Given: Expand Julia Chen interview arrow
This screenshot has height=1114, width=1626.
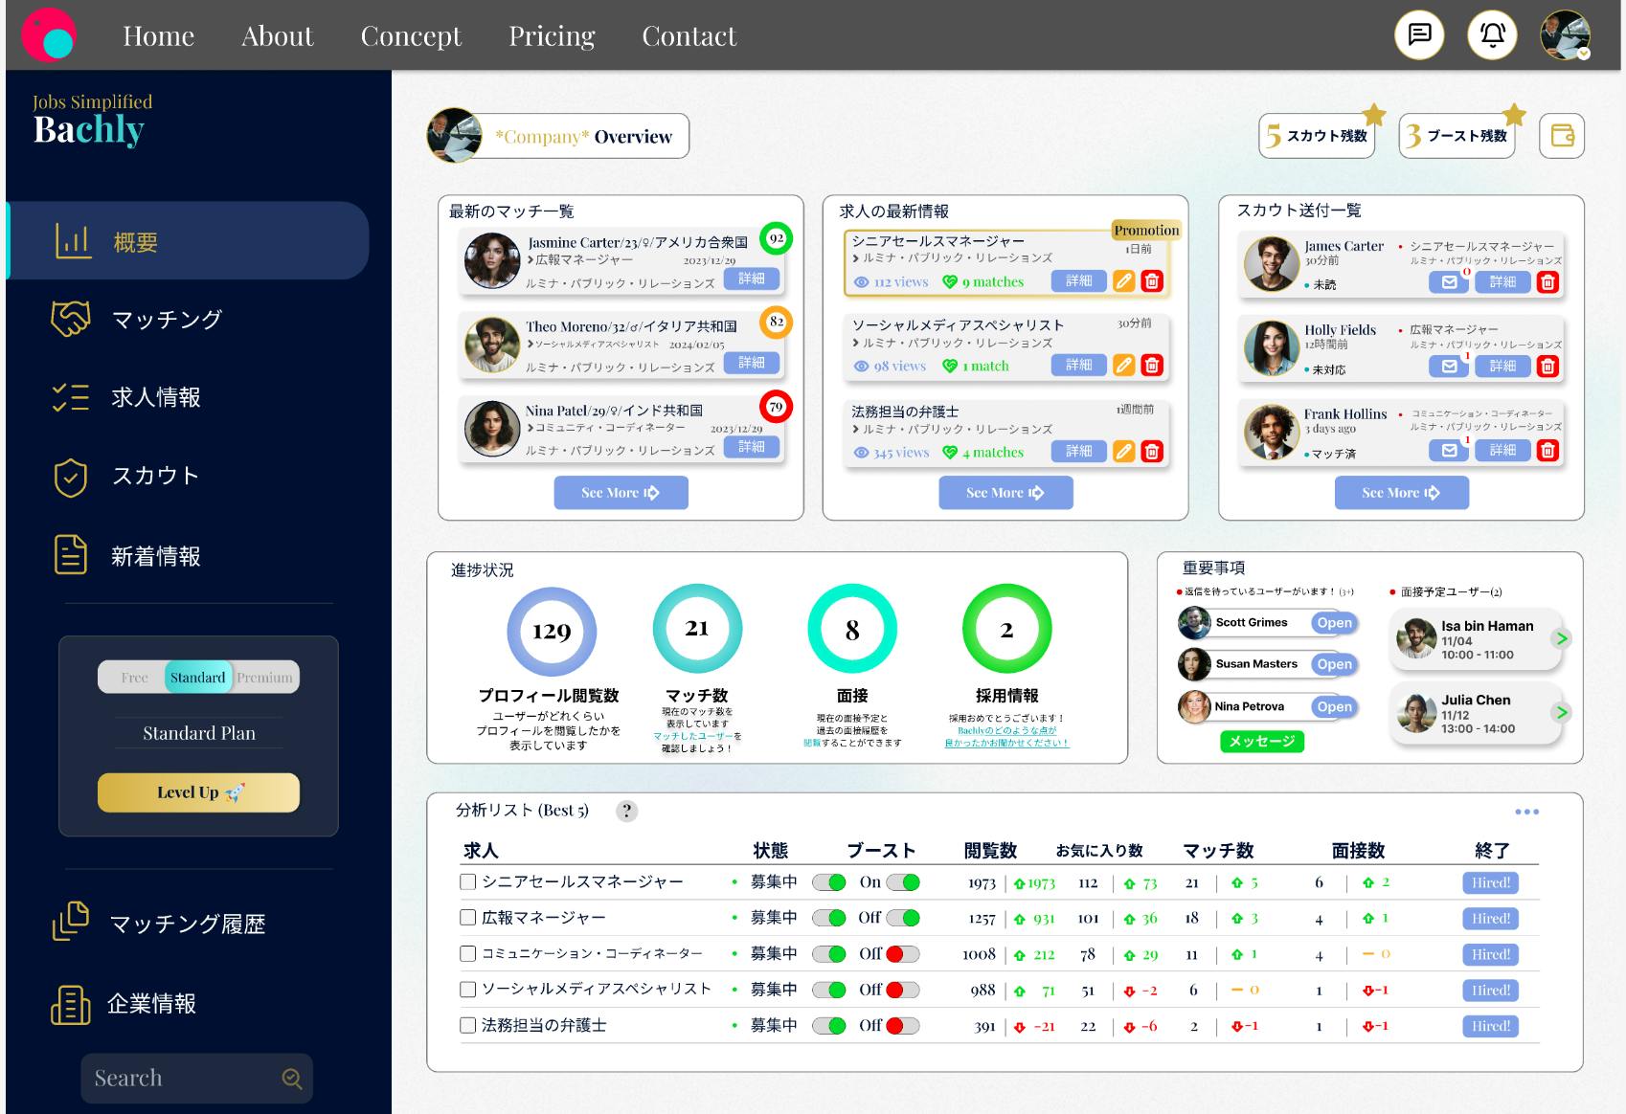Looking at the screenshot, I should tap(1562, 713).
